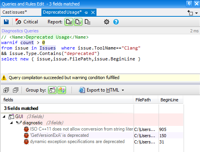Pin the DeprecatedUsage* tab
The width and height of the screenshot is (200, 152).
86,12
